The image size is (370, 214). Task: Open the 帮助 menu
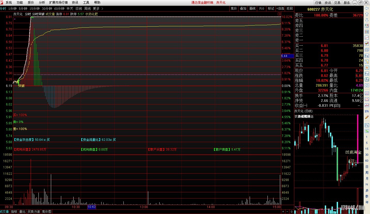pos(97,3)
